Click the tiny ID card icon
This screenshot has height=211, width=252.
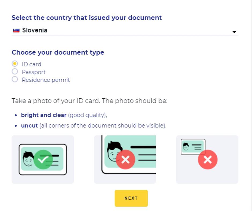click(193, 147)
